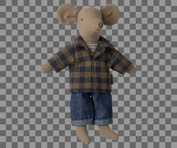Click the rolled cuff of left jeans leg

point(83,122)
